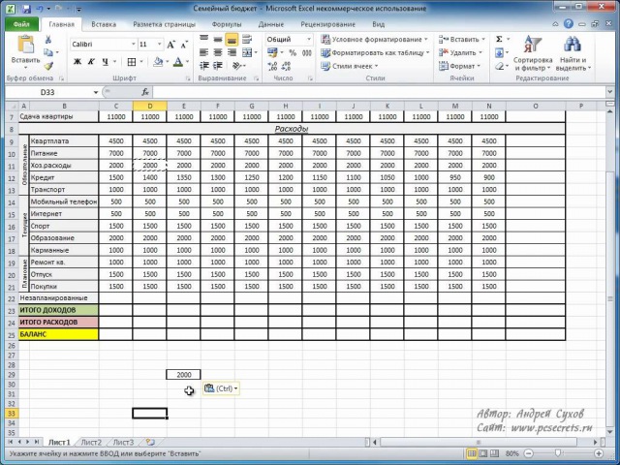The width and height of the screenshot is (620, 465).
Task: Switch to the Данные tab
Action: [271, 24]
